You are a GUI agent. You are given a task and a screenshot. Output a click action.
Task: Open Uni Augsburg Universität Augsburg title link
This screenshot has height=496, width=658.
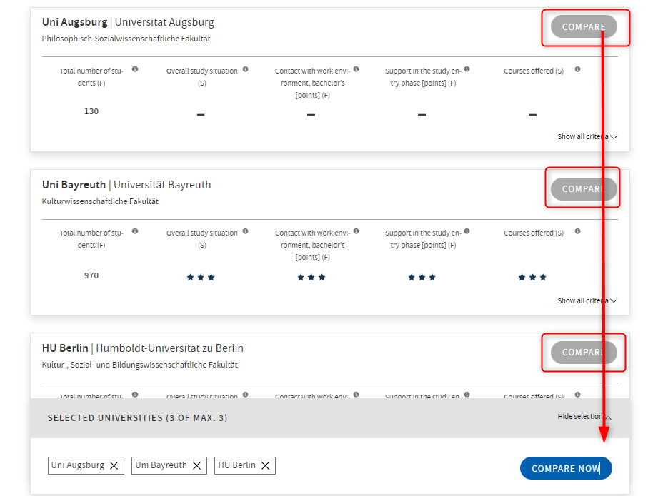128,22
